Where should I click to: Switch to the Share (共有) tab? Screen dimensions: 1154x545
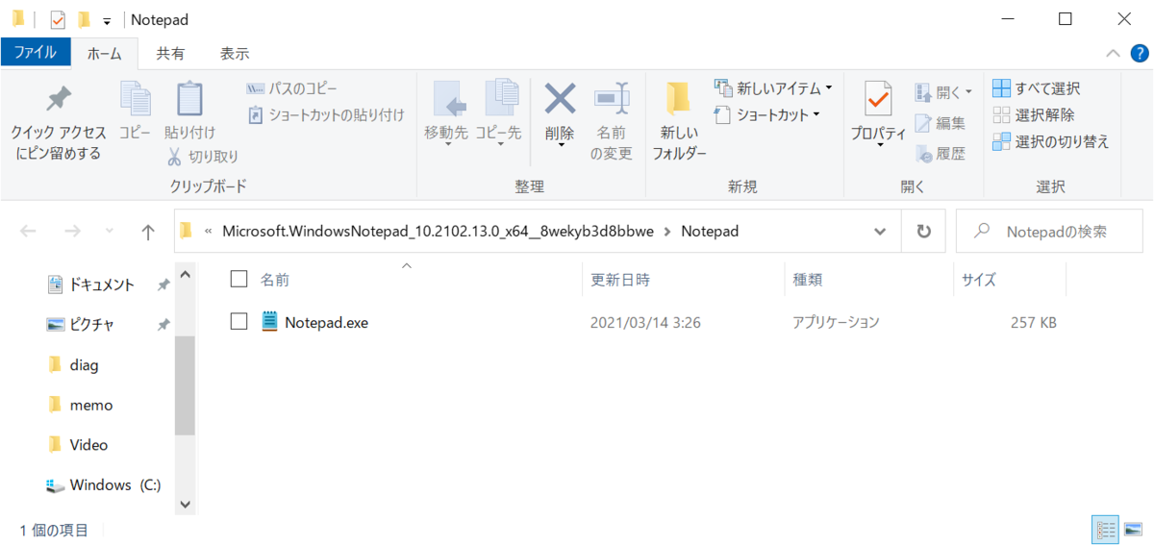pyautogui.click(x=171, y=54)
